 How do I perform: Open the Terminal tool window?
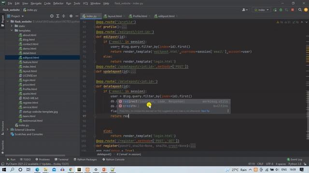[61, 160]
